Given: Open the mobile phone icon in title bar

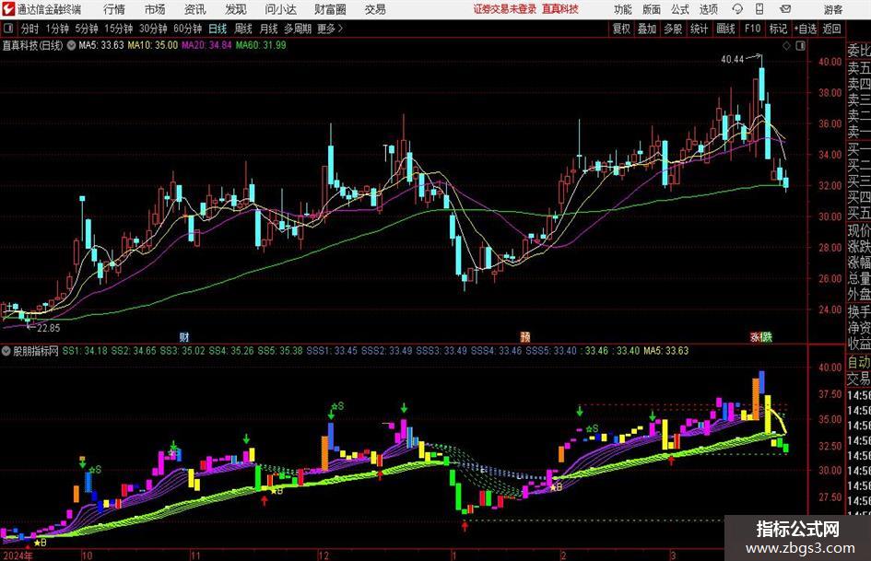Looking at the screenshot, I should point(759,9).
